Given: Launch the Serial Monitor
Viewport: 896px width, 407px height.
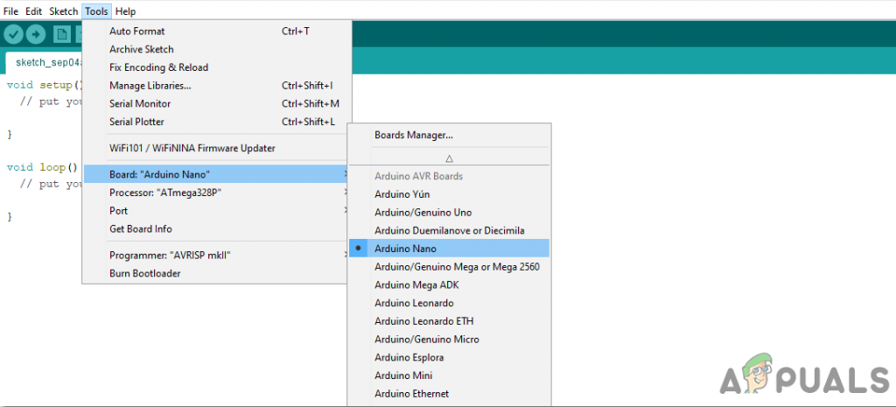Looking at the screenshot, I should 140,103.
